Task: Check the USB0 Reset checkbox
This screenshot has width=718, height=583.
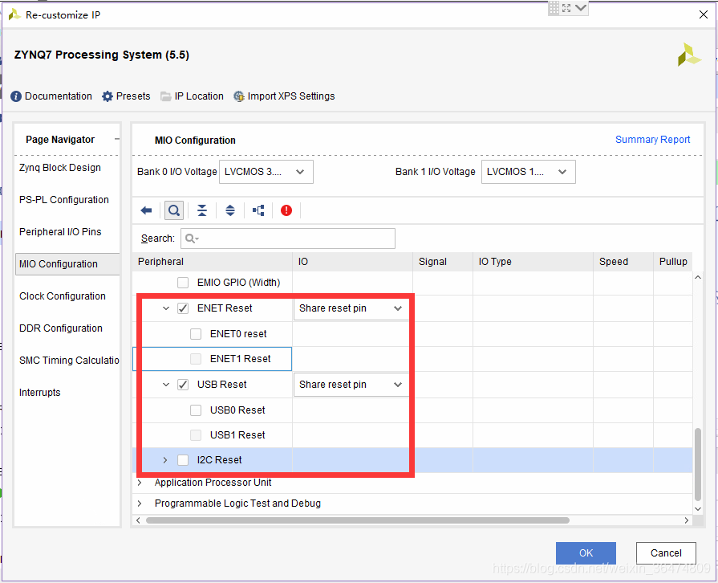Action: 196,410
